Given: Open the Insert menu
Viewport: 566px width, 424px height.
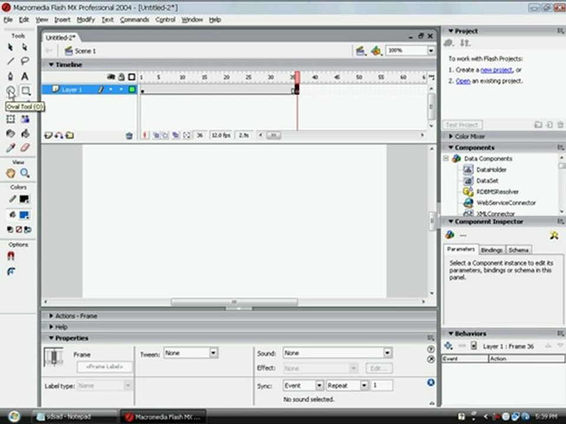Looking at the screenshot, I should 62,19.
